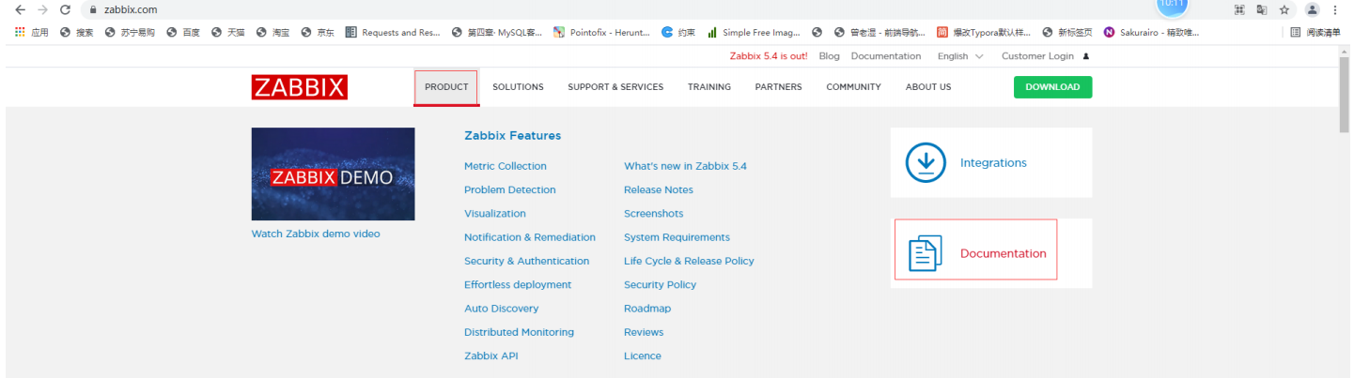Open the 百度 bookmark
This screenshot has width=1354, height=378.
tap(183, 32)
